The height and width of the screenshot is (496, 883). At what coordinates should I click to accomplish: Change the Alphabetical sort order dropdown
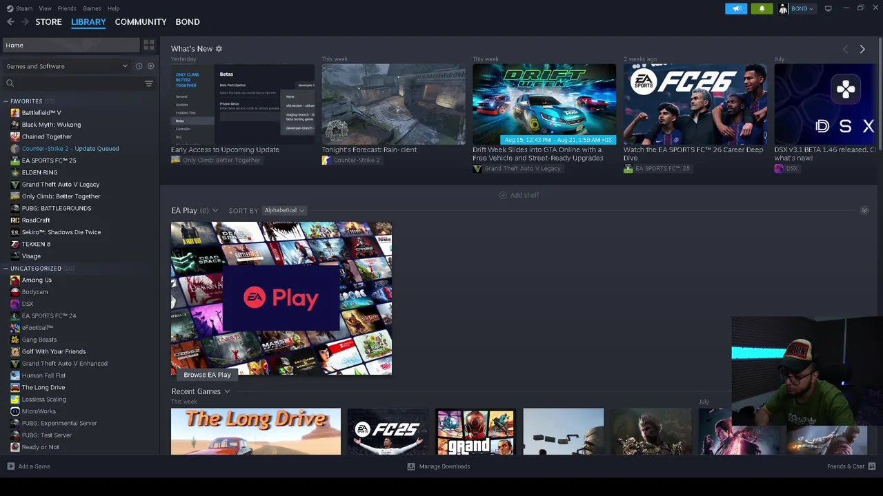pos(284,211)
